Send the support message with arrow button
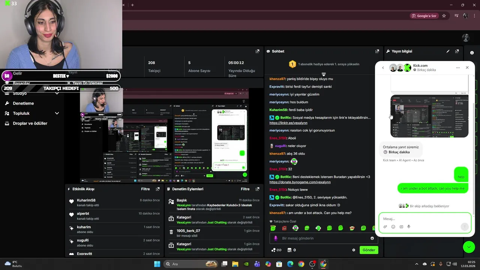Image resolution: width=480 pixels, height=270 pixels. point(464,226)
